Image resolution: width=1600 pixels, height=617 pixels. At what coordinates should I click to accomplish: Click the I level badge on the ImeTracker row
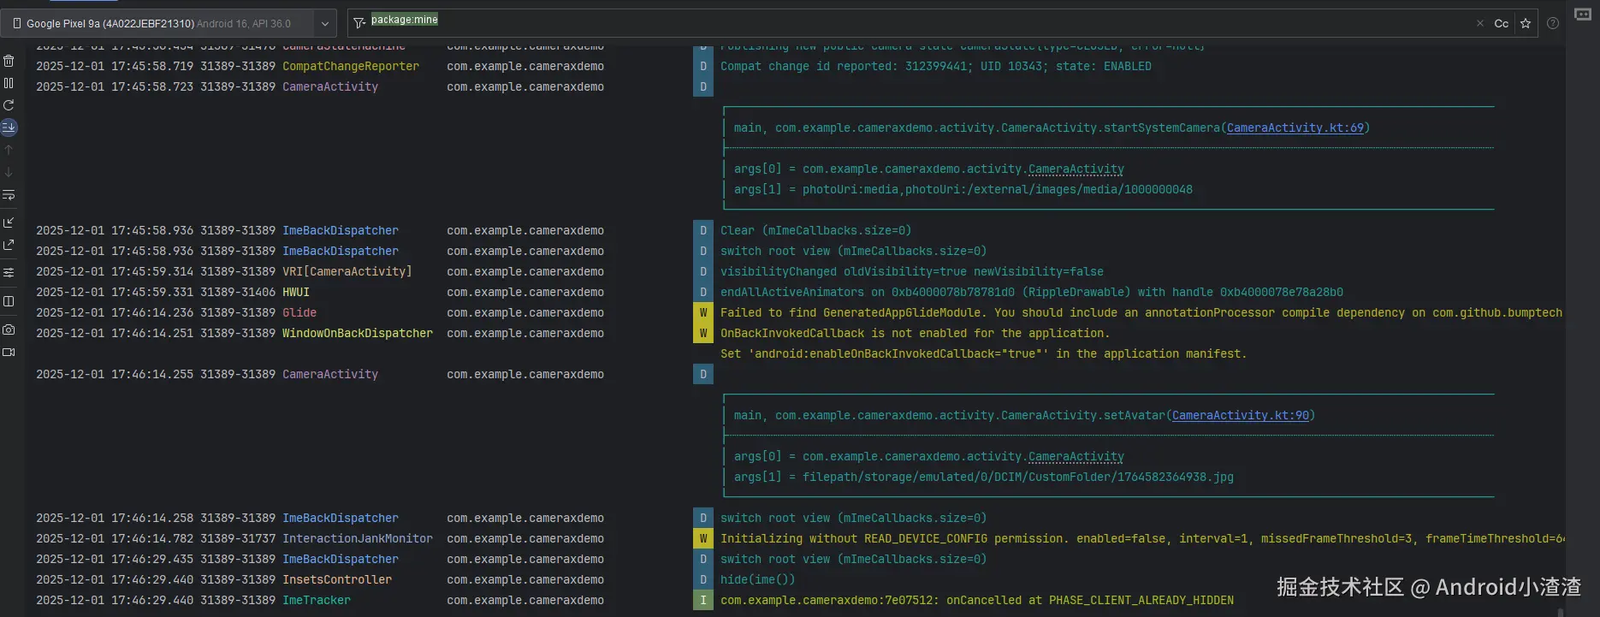tap(703, 600)
